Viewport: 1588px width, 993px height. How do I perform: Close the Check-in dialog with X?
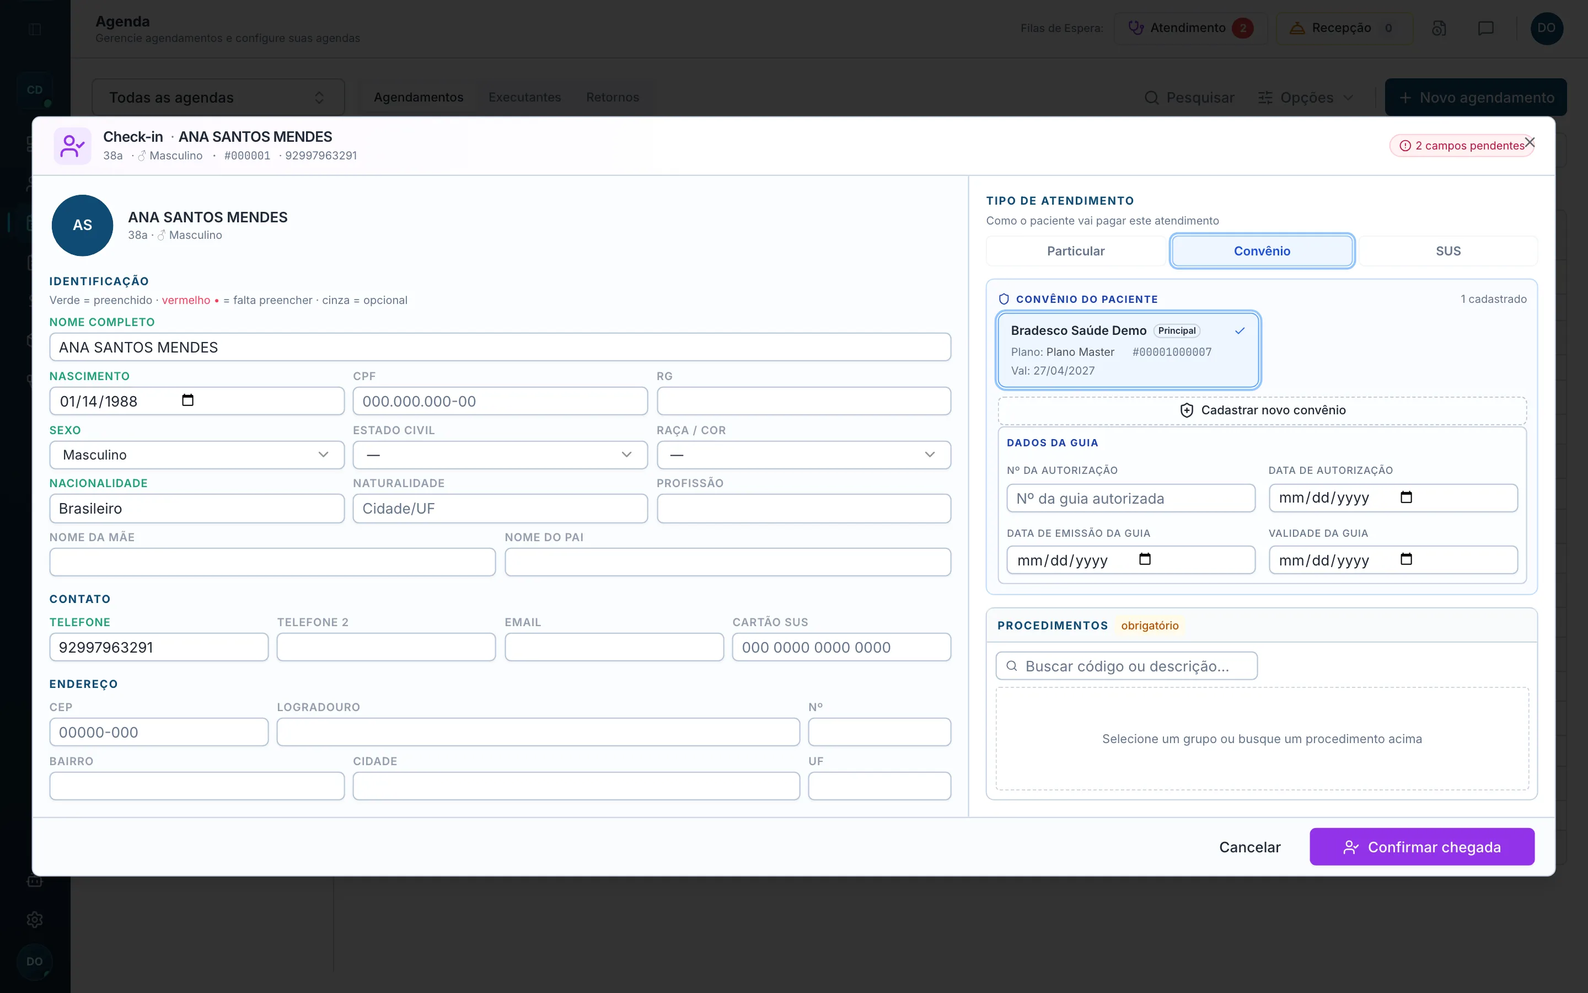tap(1530, 142)
